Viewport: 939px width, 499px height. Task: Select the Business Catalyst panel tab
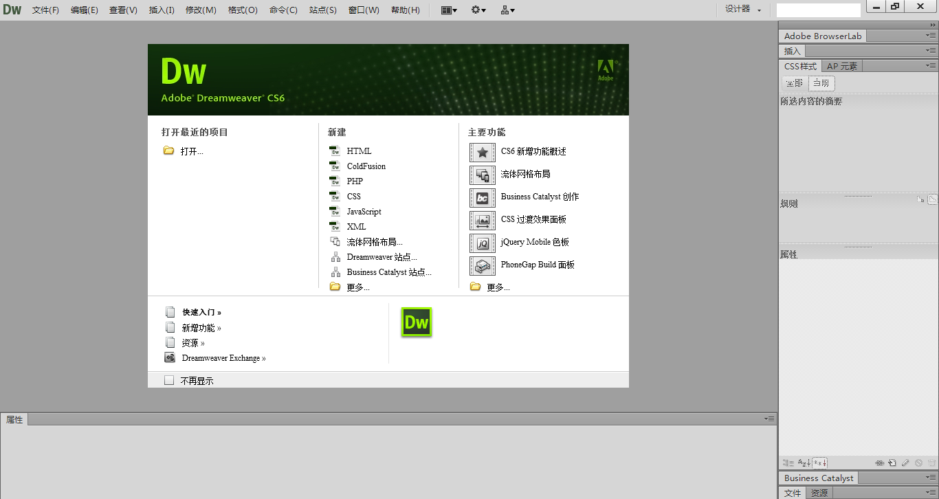click(x=819, y=478)
